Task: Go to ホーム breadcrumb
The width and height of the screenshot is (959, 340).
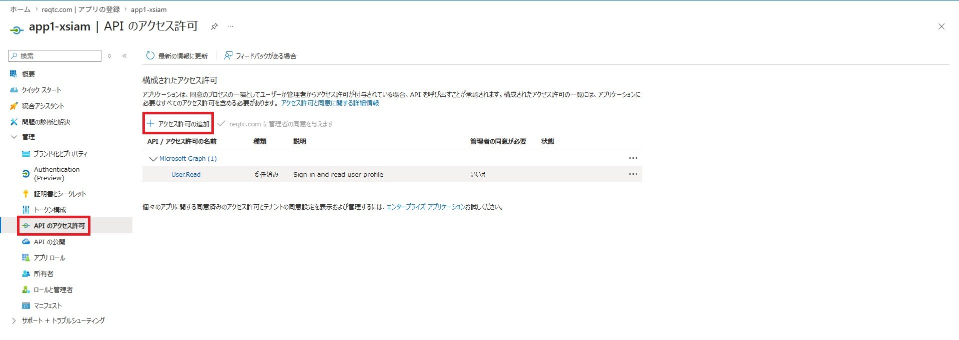Action: pos(20,9)
